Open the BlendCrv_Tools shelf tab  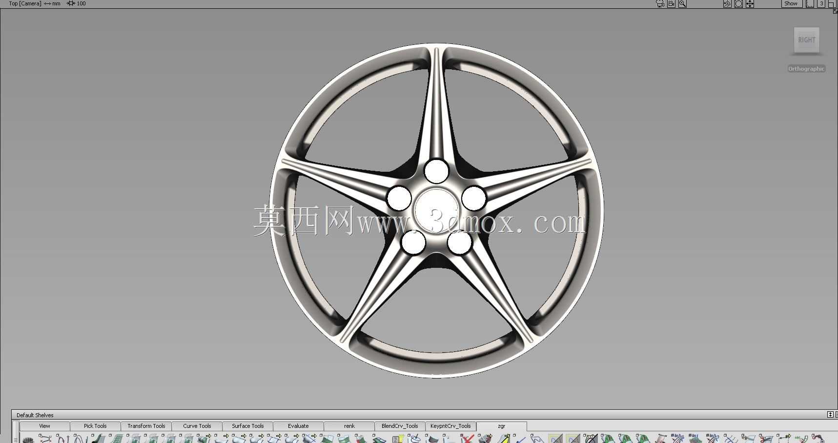pos(400,426)
